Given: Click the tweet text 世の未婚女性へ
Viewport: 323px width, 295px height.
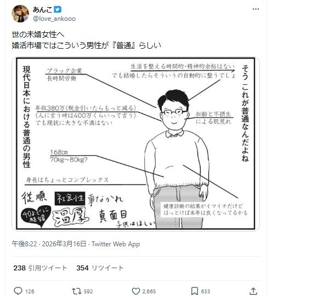Looking at the screenshot, I should point(38,34).
